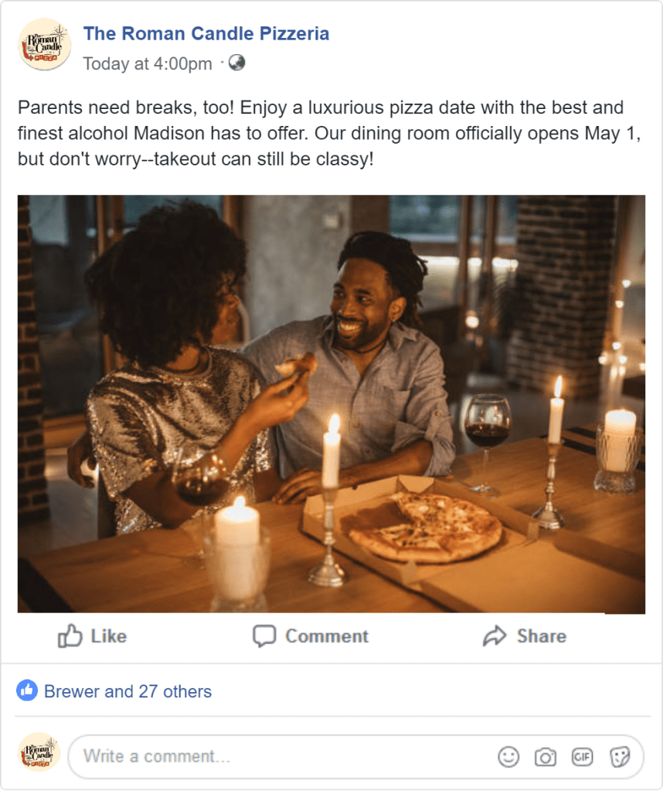
Task: Open the pizza date photo
Action: (x=331, y=404)
